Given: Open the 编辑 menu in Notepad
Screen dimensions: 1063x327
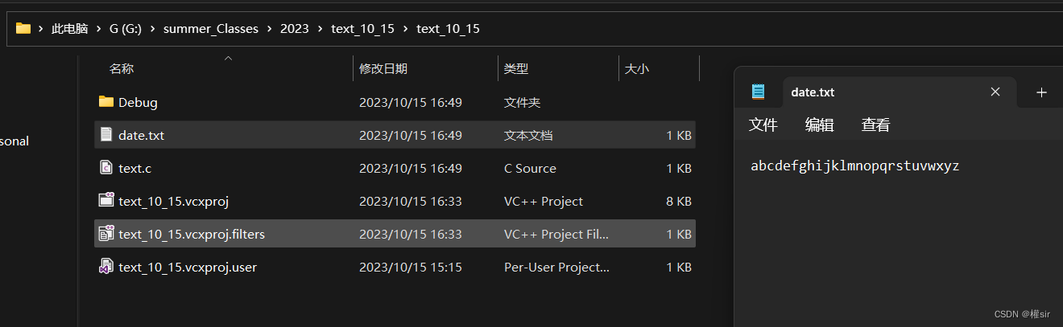Looking at the screenshot, I should point(820,125).
